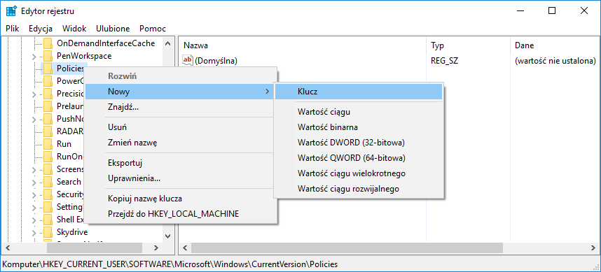Click the Run folder icon
This screenshot has height=272, width=601.
pyautogui.click(x=48, y=144)
